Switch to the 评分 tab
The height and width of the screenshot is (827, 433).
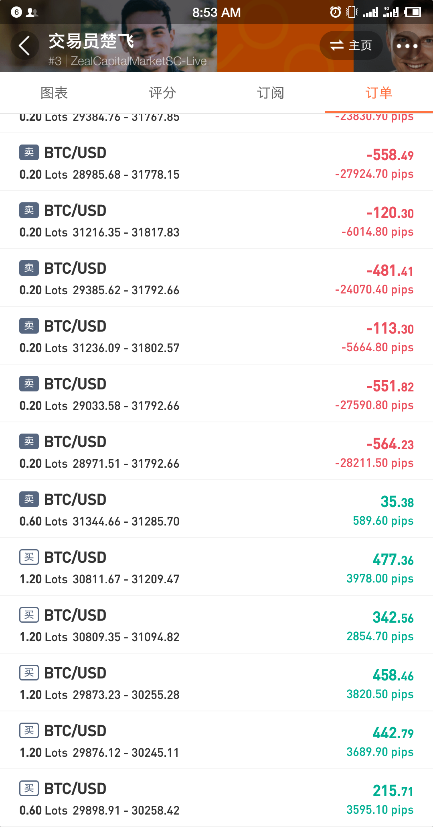[x=162, y=93]
